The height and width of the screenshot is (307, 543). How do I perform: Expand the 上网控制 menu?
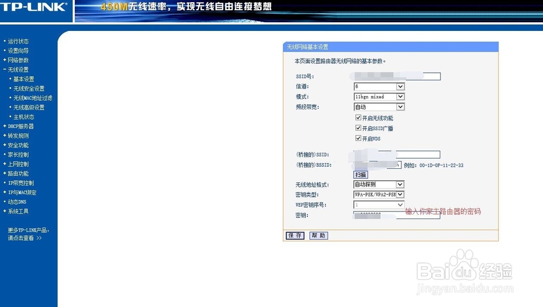click(x=18, y=164)
